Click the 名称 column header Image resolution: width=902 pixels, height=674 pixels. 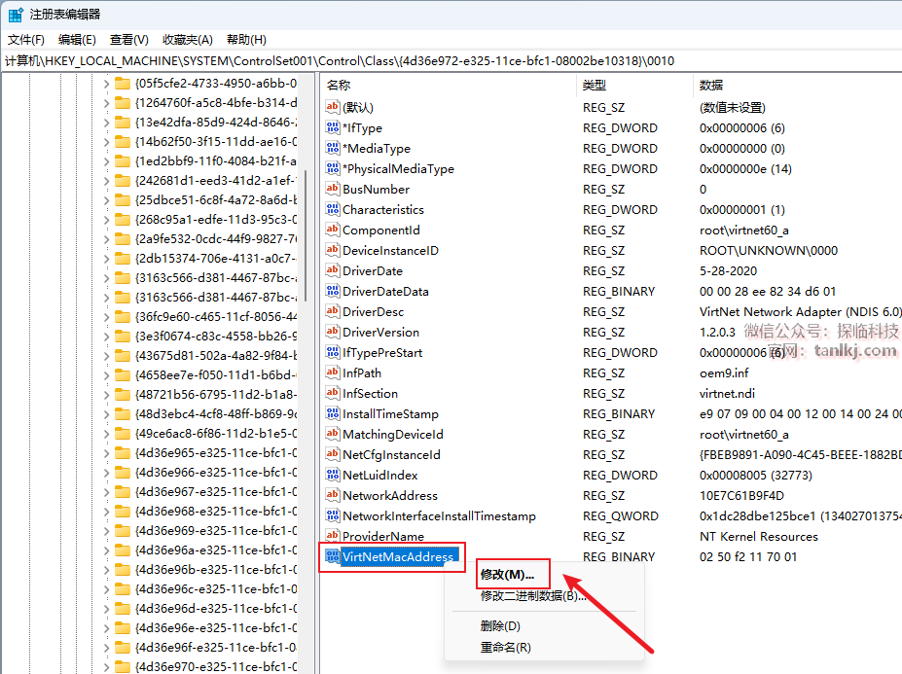click(x=339, y=86)
